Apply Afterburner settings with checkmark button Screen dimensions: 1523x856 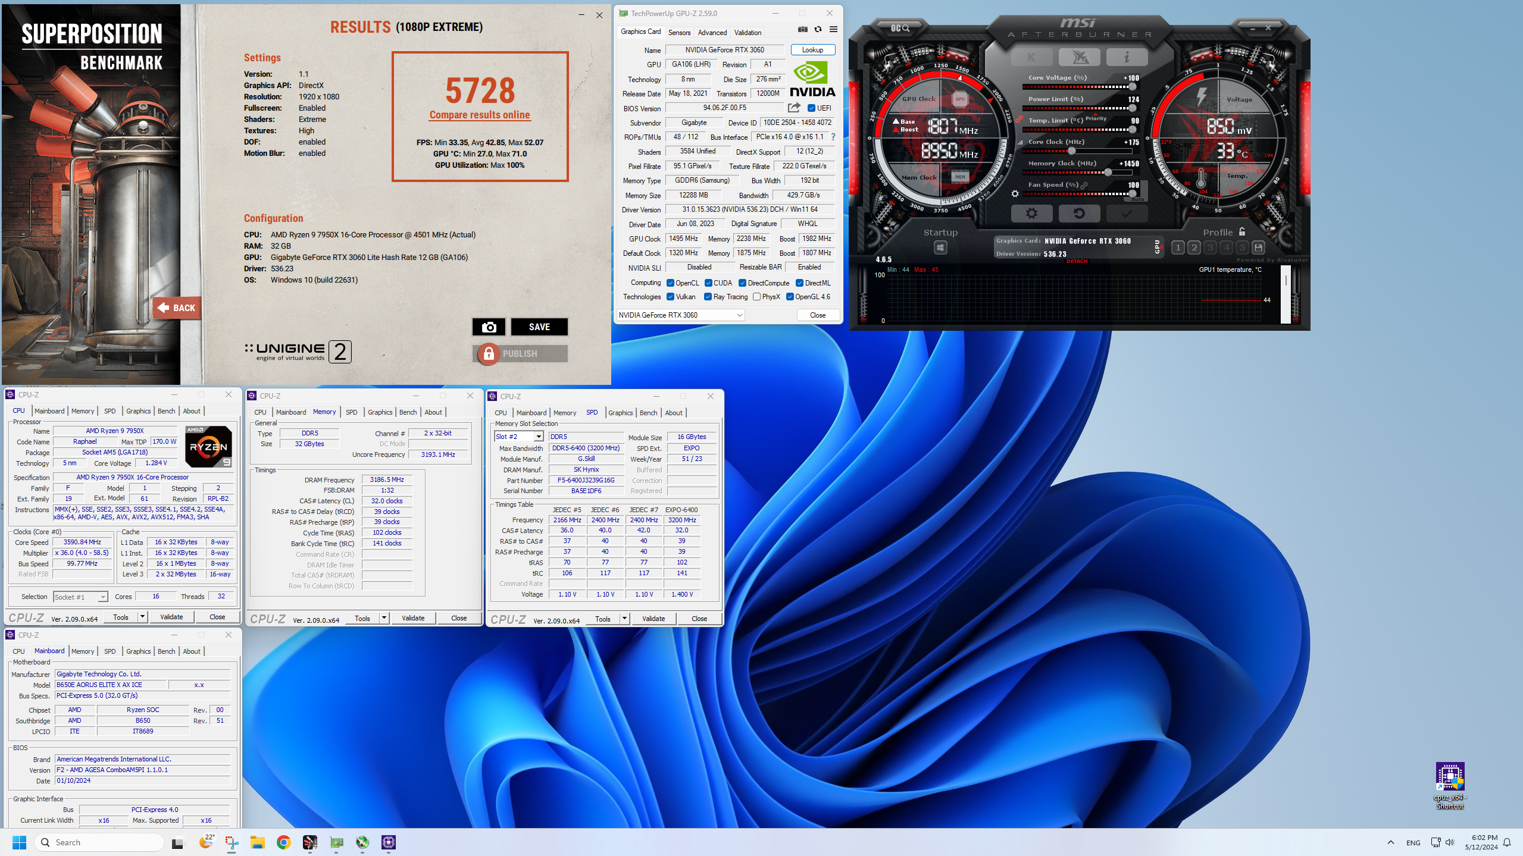tap(1127, 213)
